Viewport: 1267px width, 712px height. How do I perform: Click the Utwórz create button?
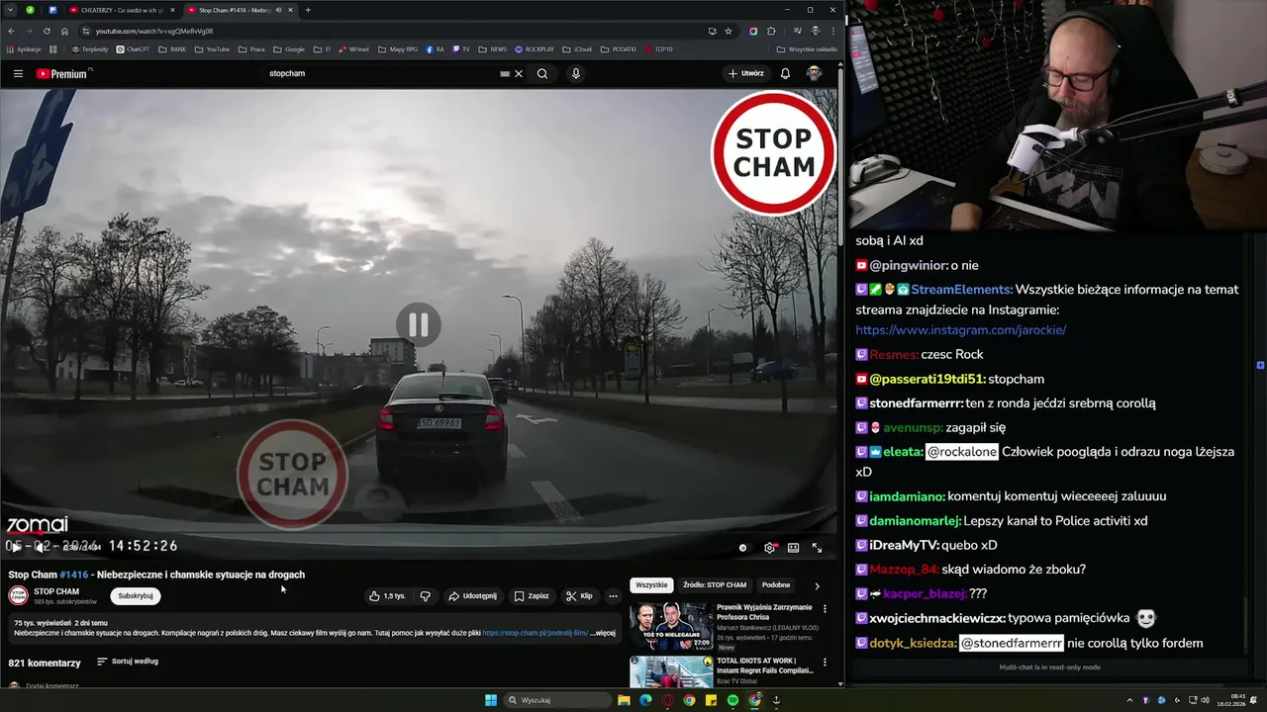click(746, 73)
